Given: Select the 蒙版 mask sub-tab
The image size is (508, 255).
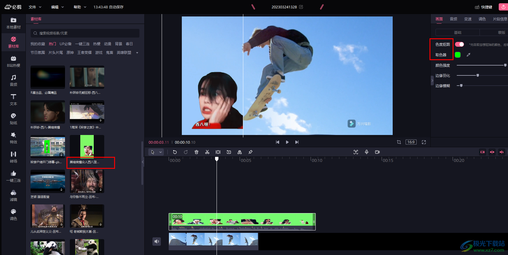Looking at the screenshot, I should click(501, 32).
